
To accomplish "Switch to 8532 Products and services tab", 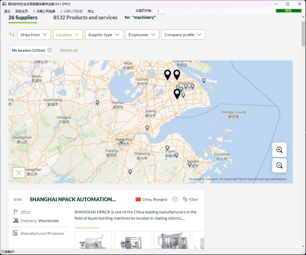I will pyautogui.click(x=85, y=18).
